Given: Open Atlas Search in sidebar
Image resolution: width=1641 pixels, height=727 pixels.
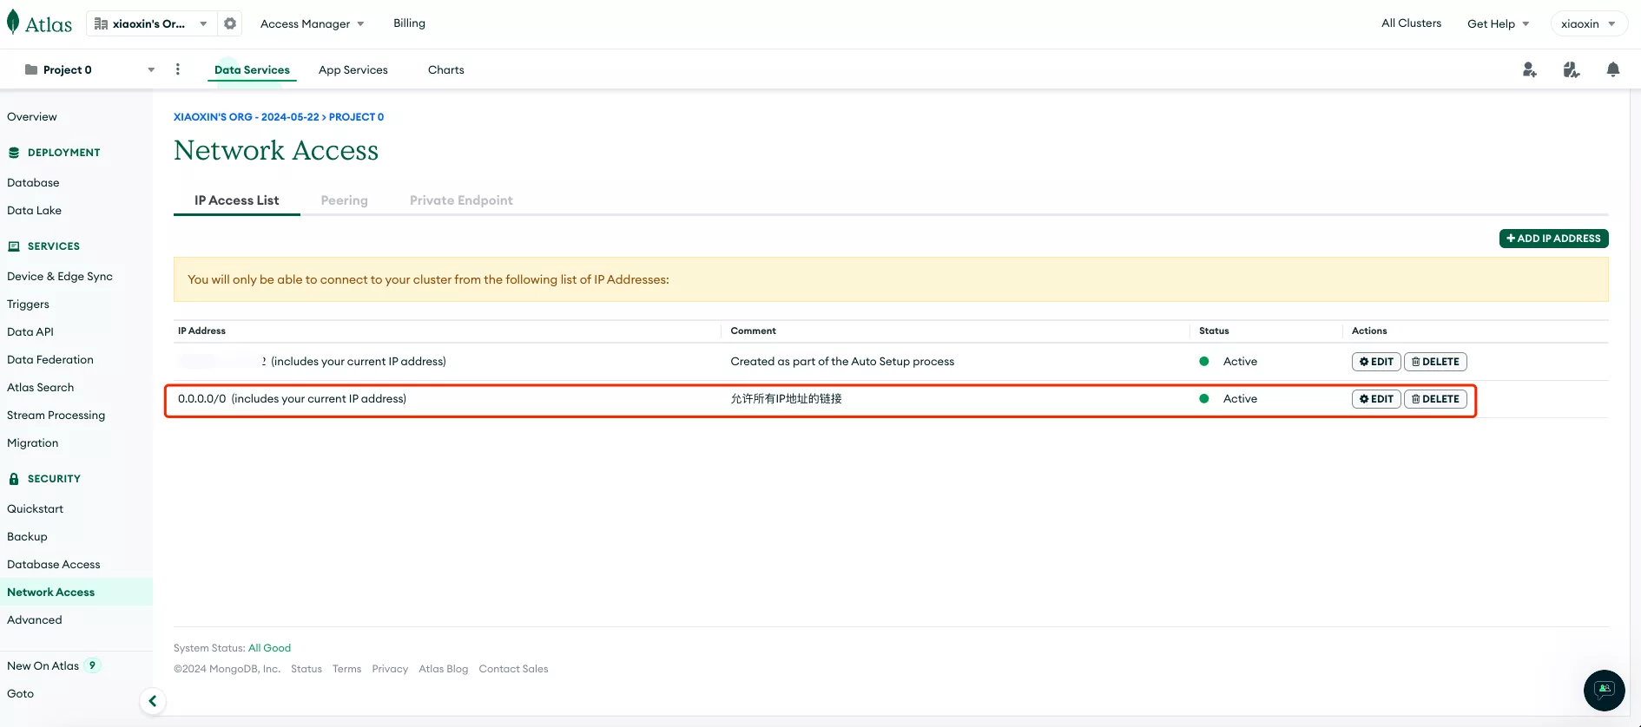Looking at the screenshot, I should [x=41, y=388].
